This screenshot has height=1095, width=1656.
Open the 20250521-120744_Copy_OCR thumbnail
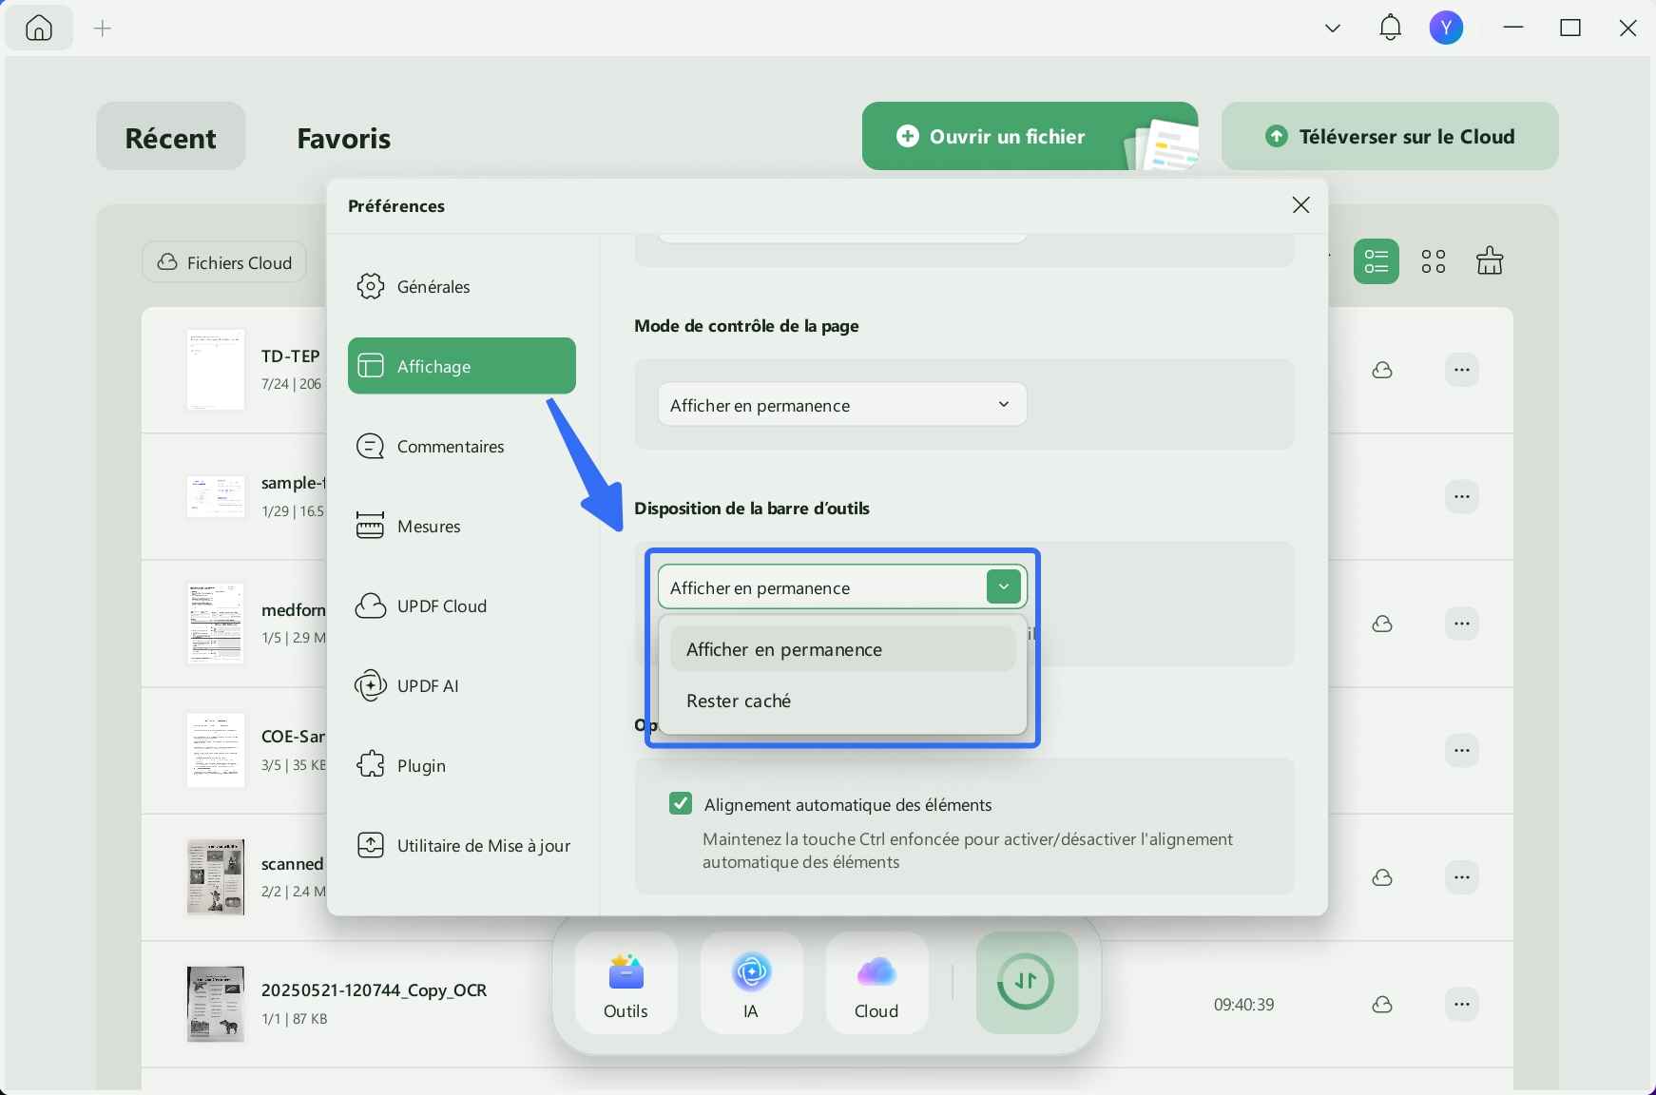point(216,1005)
